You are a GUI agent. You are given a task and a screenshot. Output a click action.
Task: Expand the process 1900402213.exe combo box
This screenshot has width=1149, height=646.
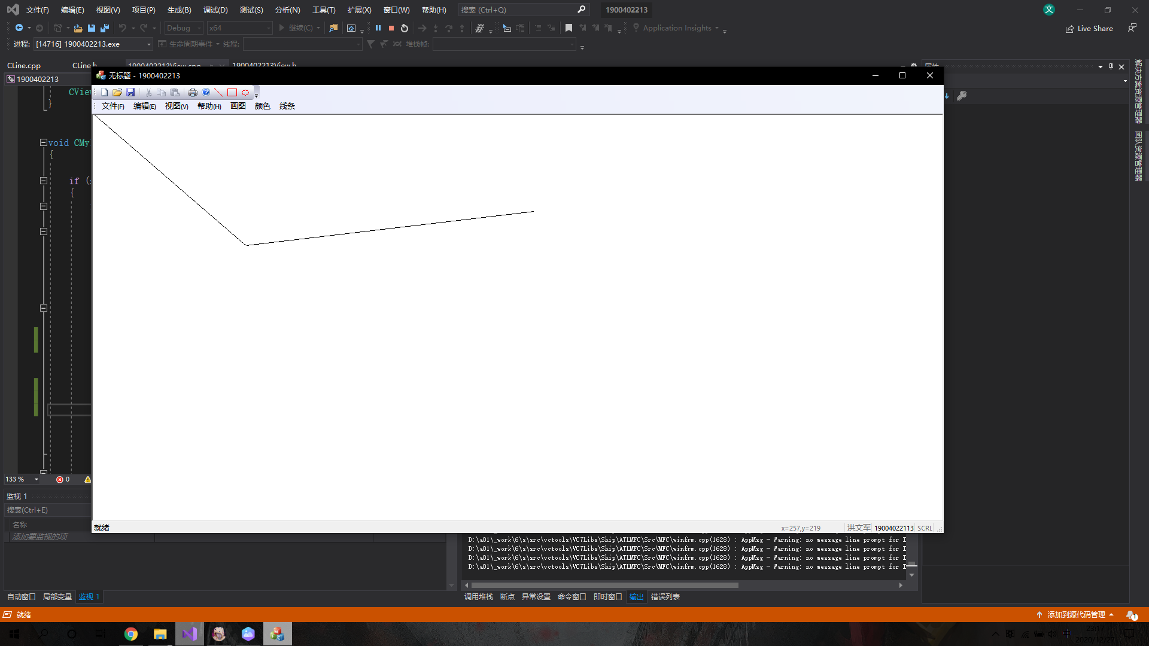[148, 44]
